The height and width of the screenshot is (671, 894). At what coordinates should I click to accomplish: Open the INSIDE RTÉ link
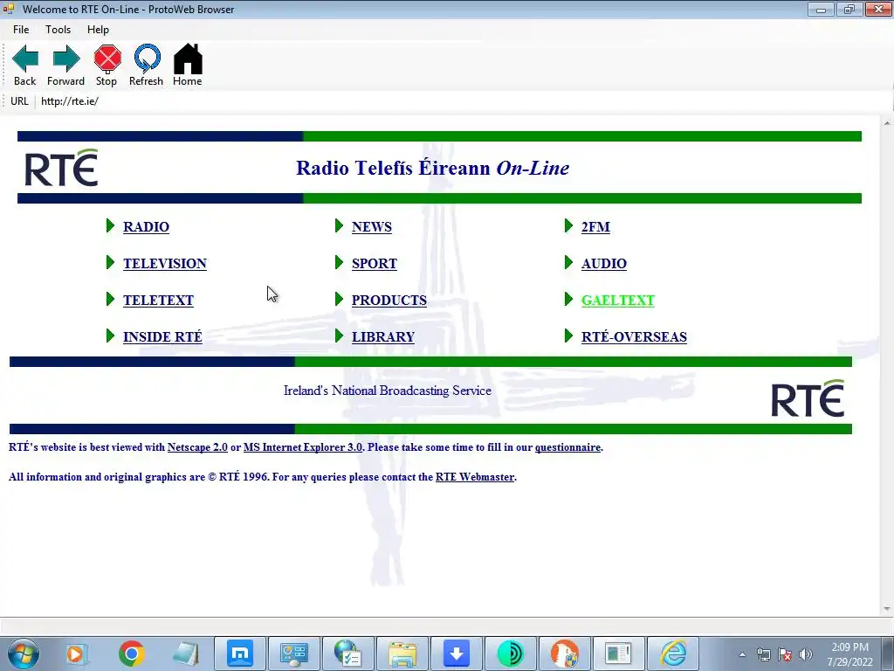coord(162,336)
